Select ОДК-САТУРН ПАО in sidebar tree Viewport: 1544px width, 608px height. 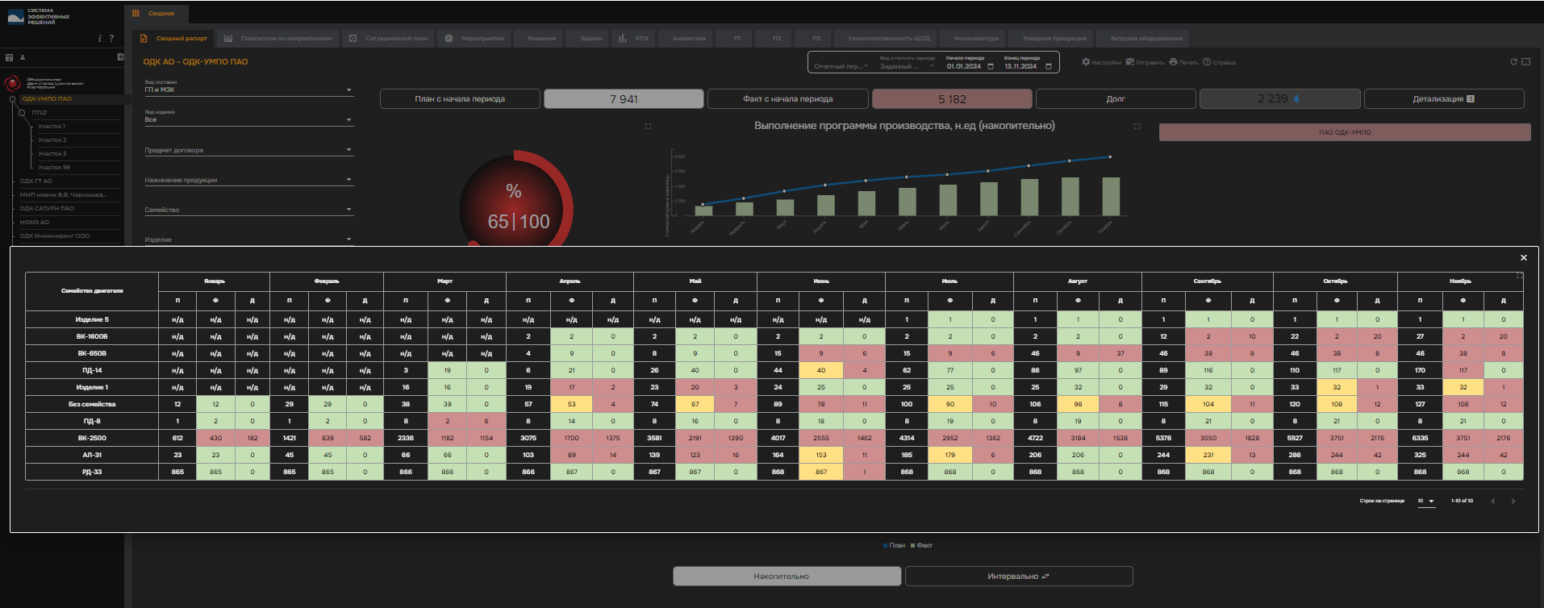coord(47,209)
